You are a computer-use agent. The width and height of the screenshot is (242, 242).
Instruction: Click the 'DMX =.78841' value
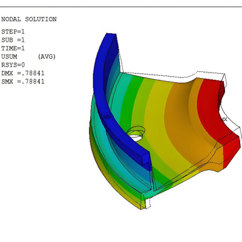pyautogui.click(x=23, y=73)
